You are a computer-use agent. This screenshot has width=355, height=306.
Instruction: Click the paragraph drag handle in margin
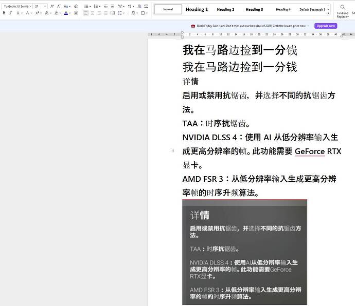pyautogui.click(x=172, y=150)
